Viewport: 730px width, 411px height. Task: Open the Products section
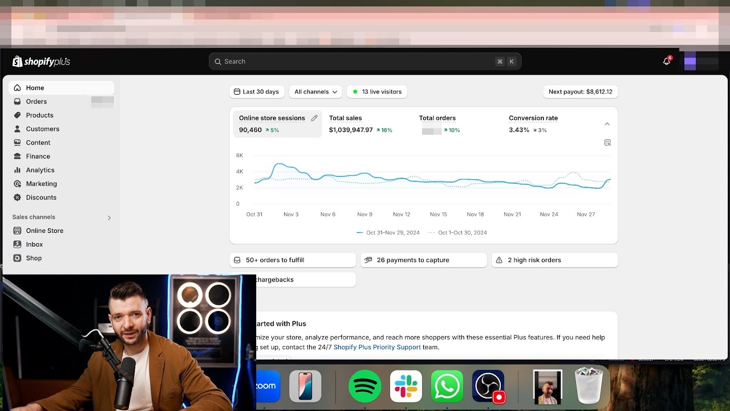[39, 115]
